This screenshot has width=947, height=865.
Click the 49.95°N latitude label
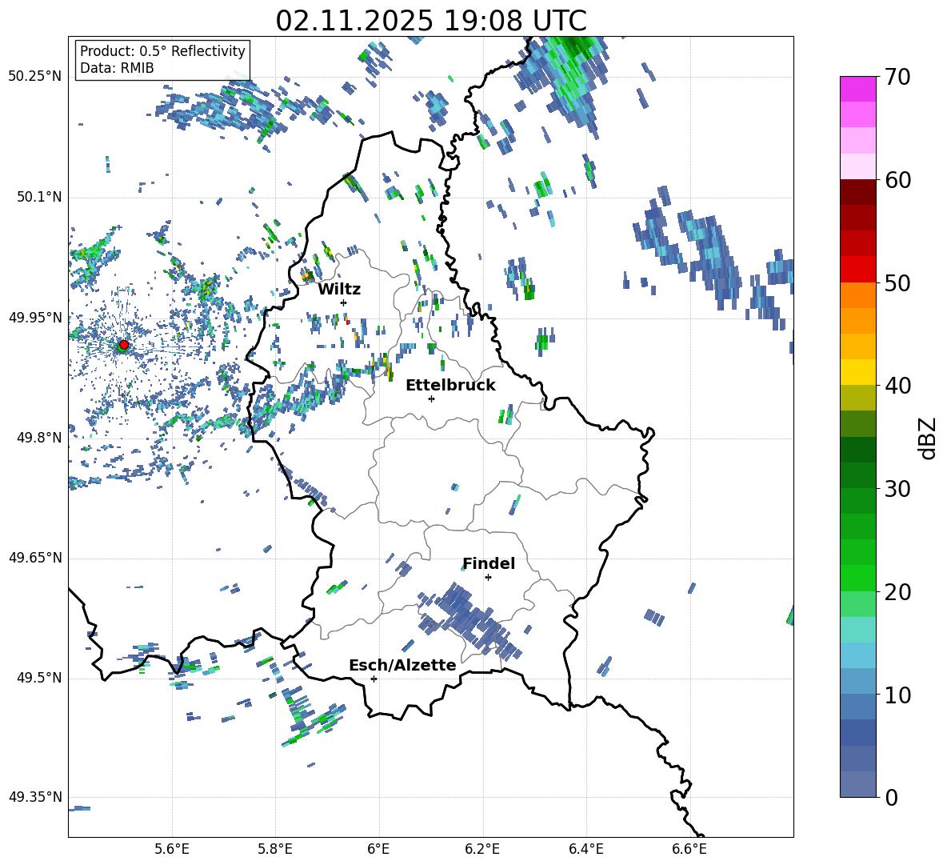click(x=35, y=318)
